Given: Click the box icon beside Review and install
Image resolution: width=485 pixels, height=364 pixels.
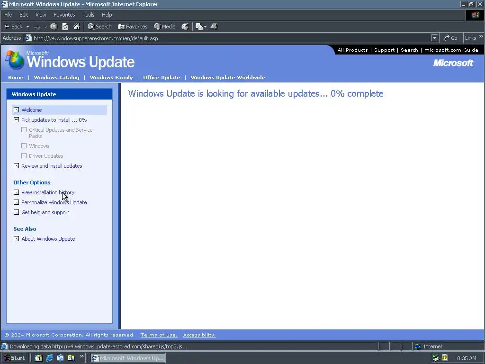Looking at the screenshot, I should [17, 166].
